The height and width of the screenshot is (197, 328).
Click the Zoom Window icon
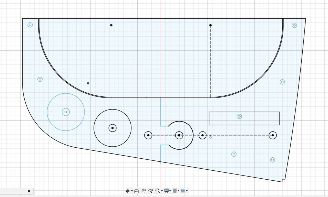157,191
